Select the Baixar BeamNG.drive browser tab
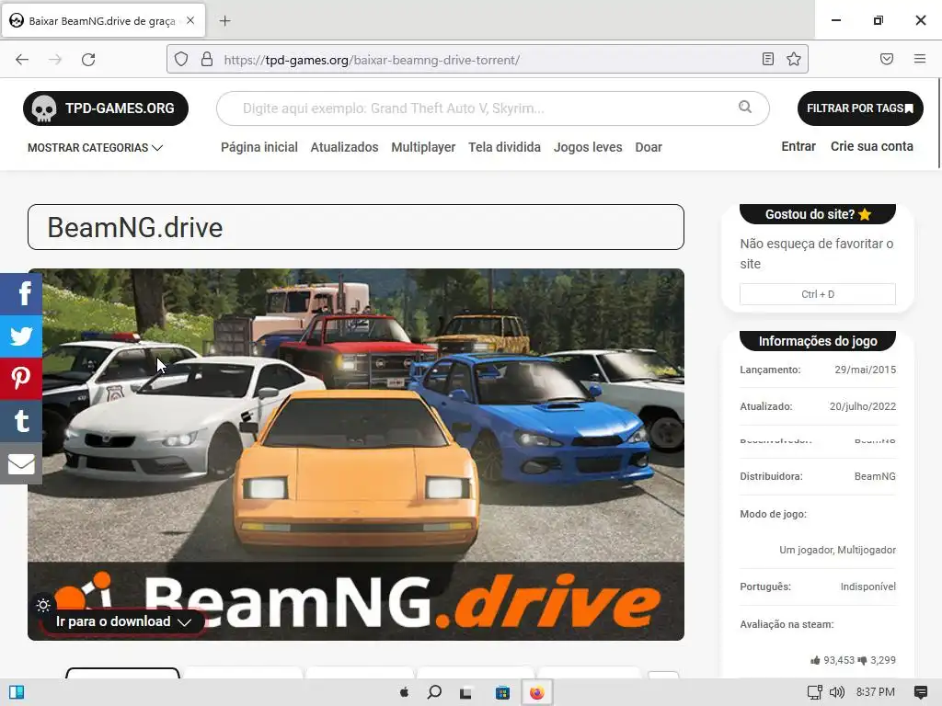 tap(105, 21)
